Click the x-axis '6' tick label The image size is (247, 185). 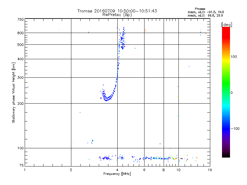click(x=144, y=170)
